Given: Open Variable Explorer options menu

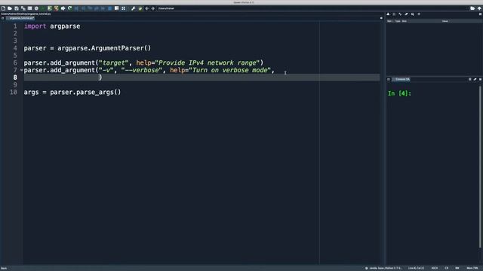Looking at the screenshot, I should click(480, 14).
